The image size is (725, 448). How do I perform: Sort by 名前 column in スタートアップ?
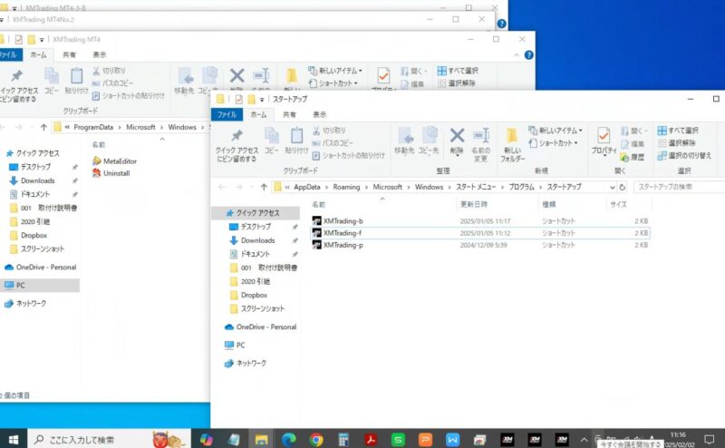point(319,204)
